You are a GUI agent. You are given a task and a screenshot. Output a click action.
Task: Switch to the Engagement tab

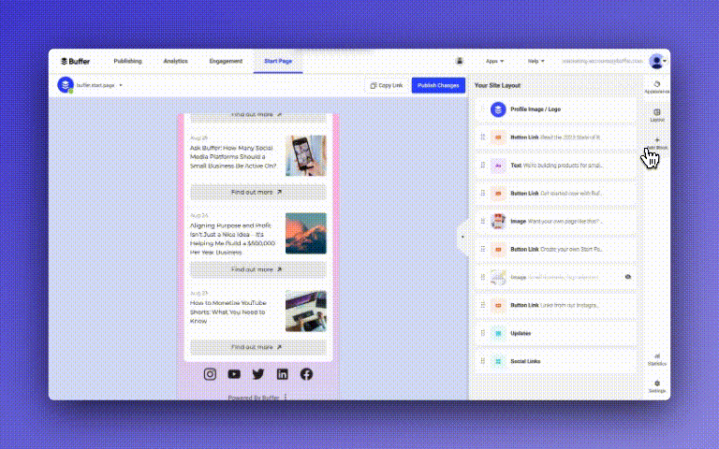click(x=226, y=61)
